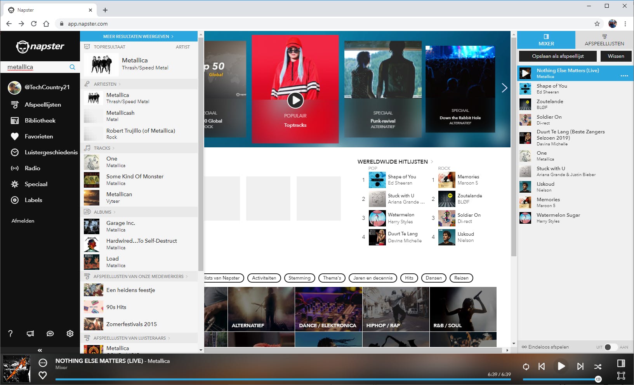This screenshot has height=385, width=634.
Task: Open Bibliotheek in the sidebar
Action: click(x=40, y=121)
